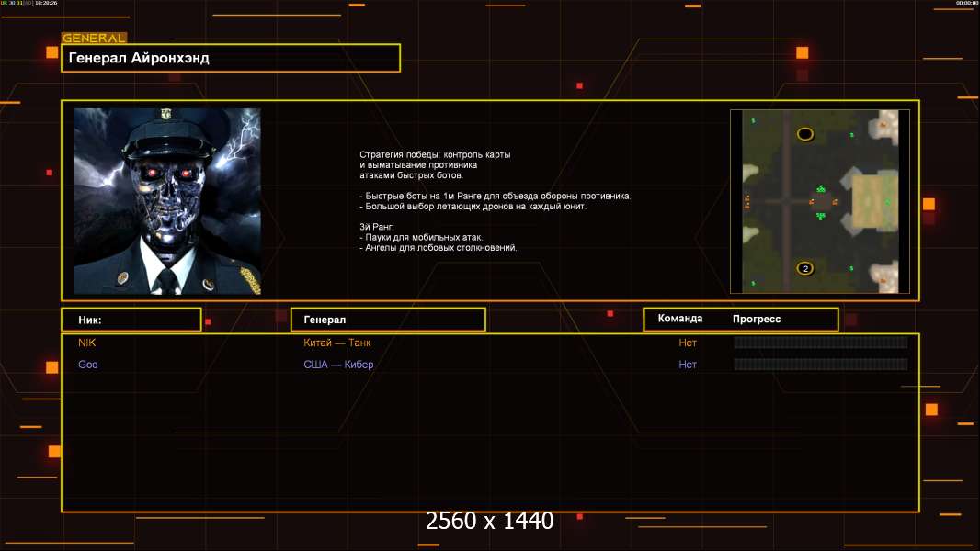The image size is (980, 551).
Task: Click the General Ironhand robot portrait
Action: click(x=167, y=201)
